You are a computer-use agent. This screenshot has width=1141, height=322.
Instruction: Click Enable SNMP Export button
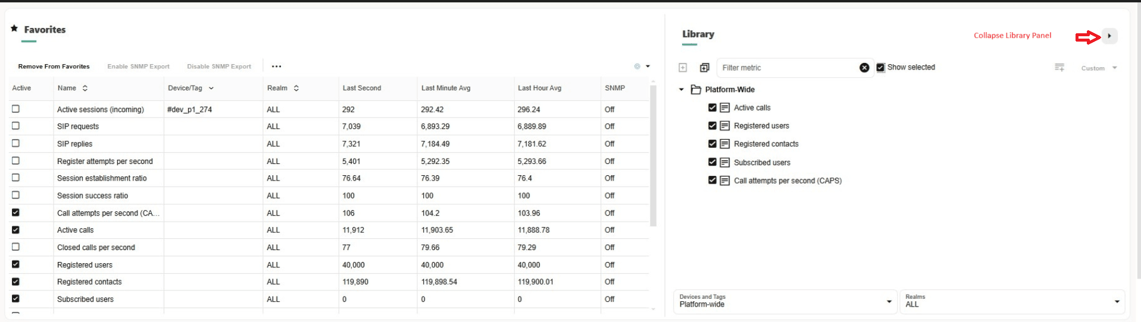click(138, 67)
